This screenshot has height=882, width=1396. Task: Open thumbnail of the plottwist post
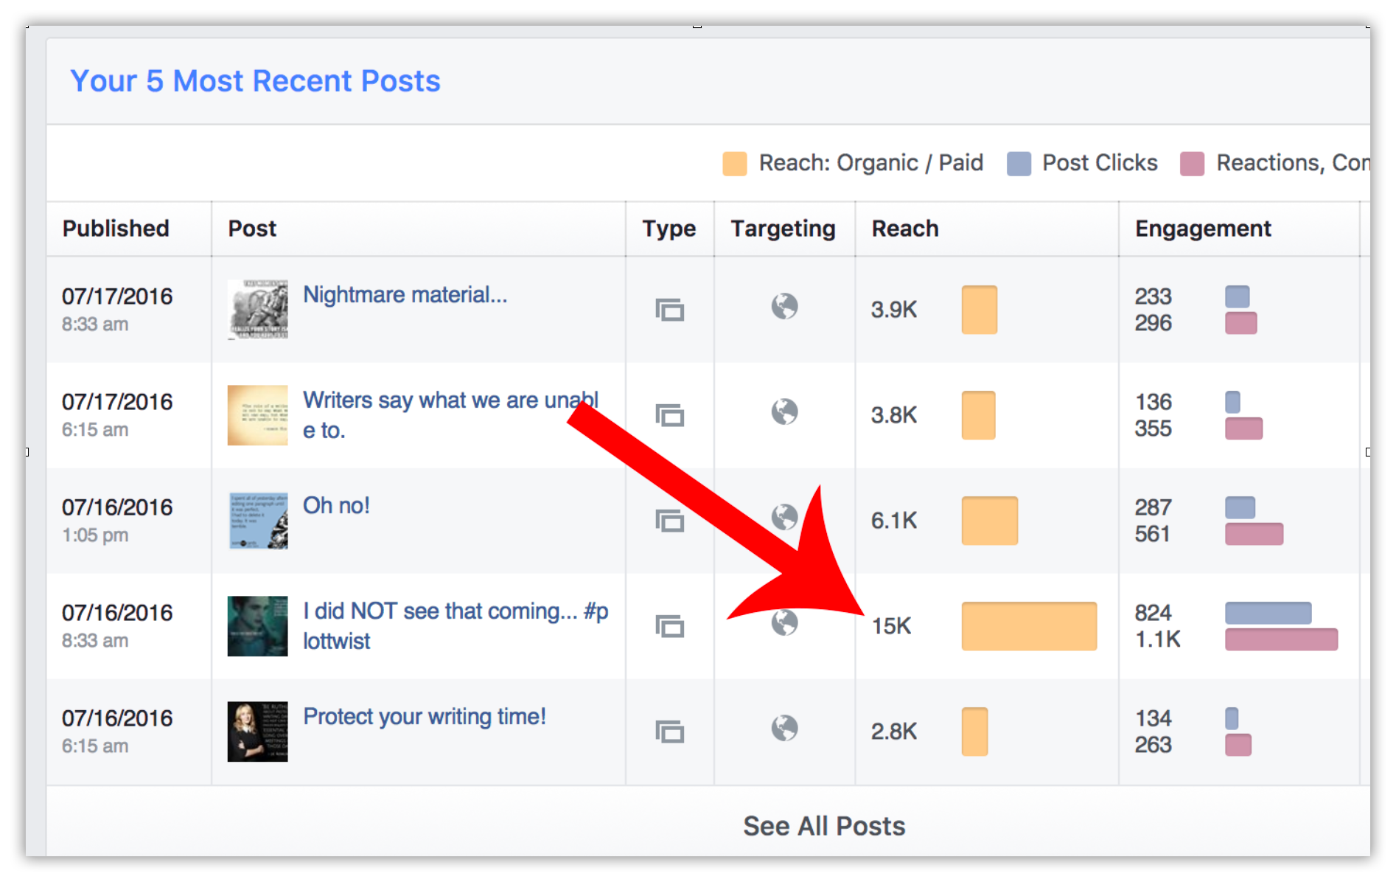[257, 626]
